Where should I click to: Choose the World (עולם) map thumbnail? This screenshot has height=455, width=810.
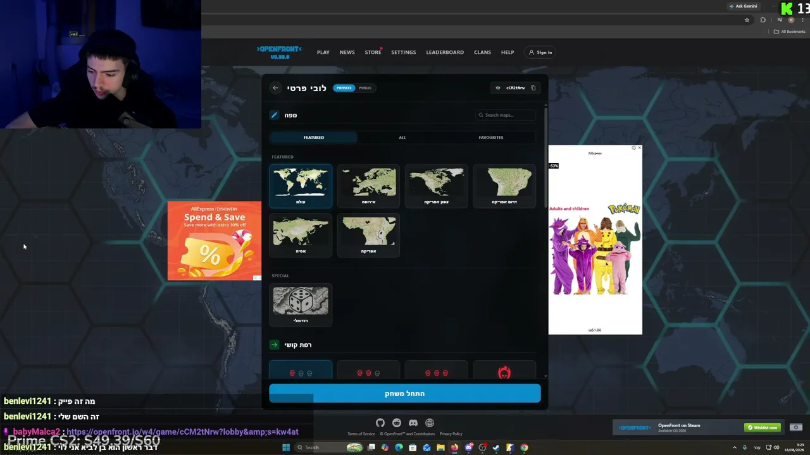[301, 186]
